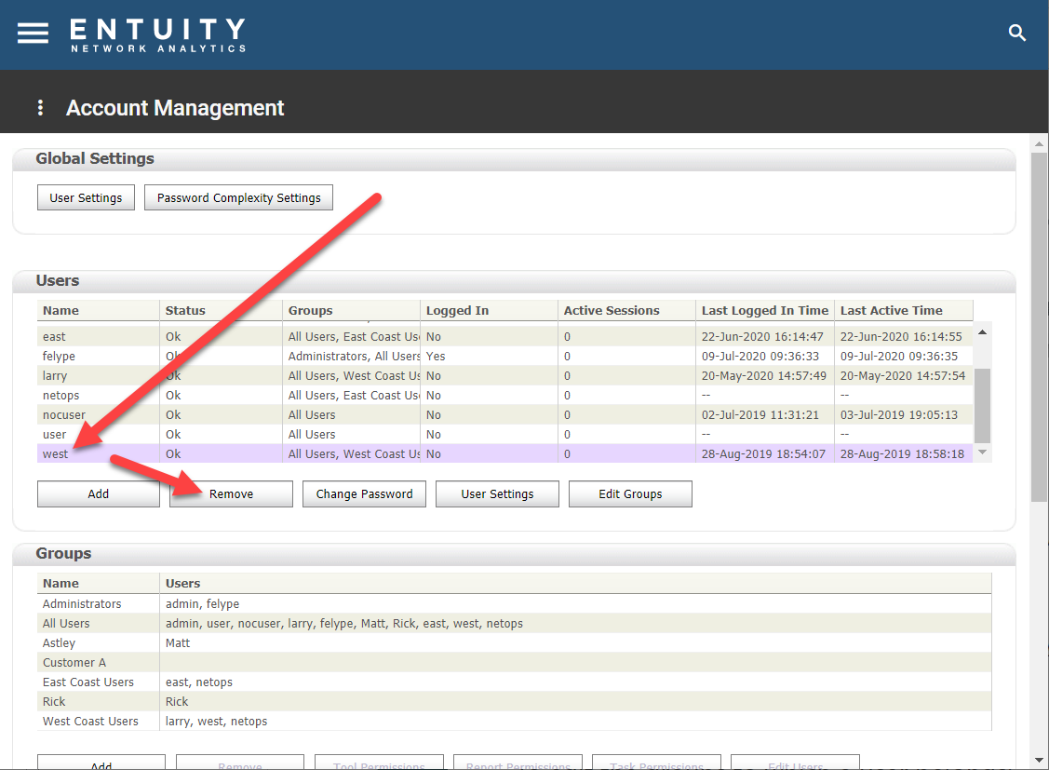Image resolution: width=1049 pixels, height=770 pixels.
Task: Sort groups by Users column
Action: [x=575, y=584]
